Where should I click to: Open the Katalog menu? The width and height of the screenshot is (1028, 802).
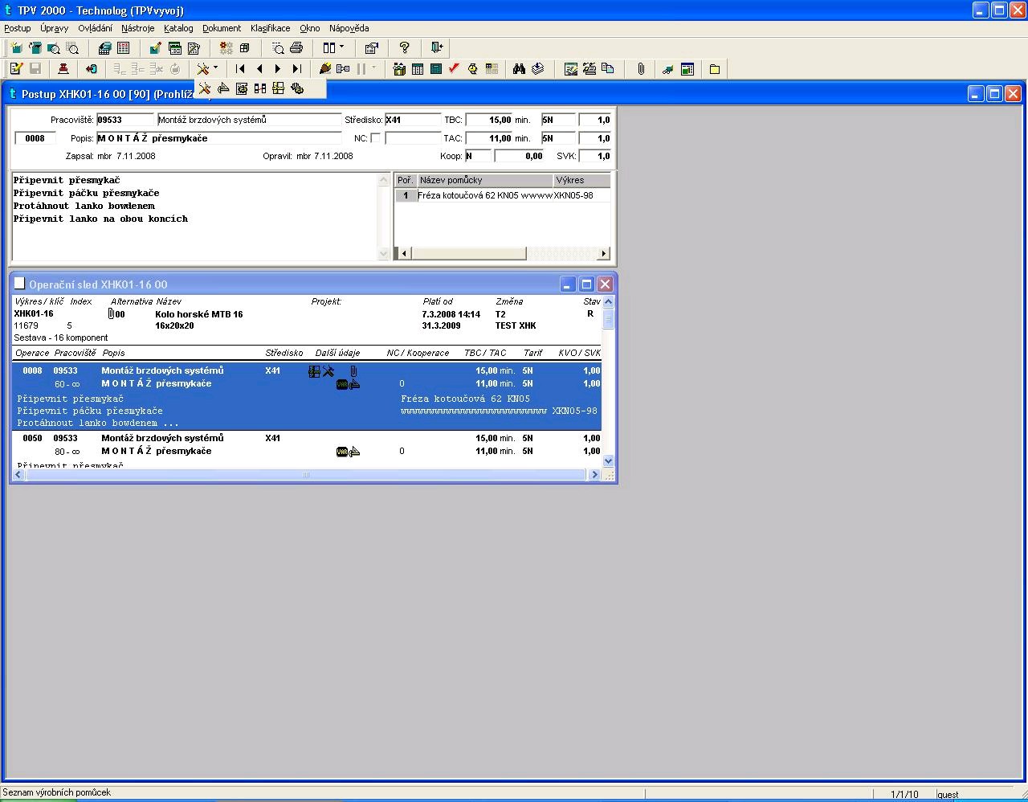(x=178, y=28)
